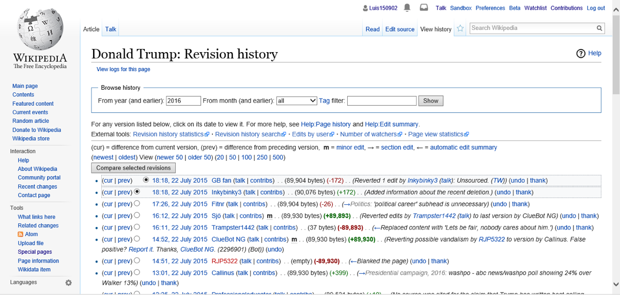Open the Read tab

[x=373, y=29]
